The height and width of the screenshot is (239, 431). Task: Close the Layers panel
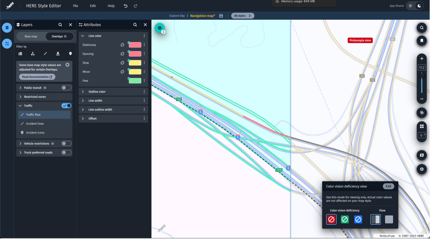coord(71,25)
